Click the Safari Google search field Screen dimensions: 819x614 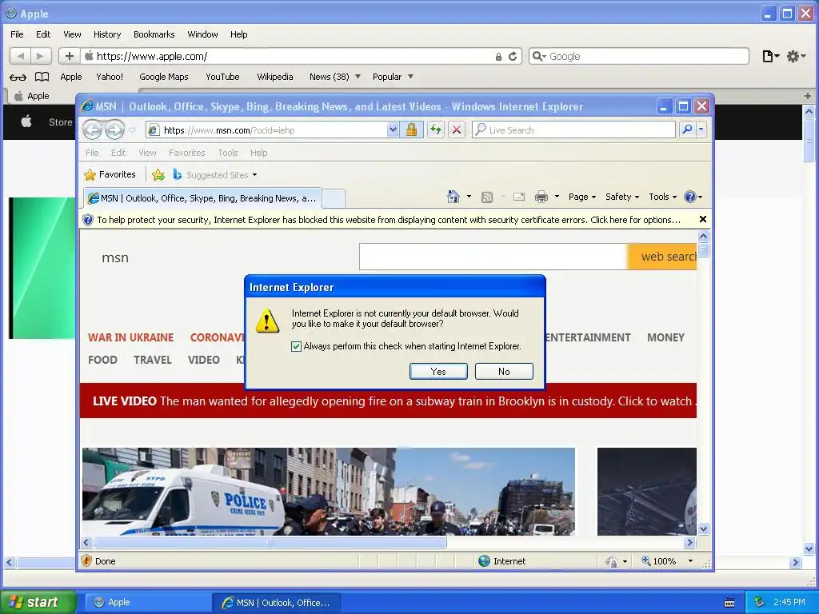(x=639, y=56)
